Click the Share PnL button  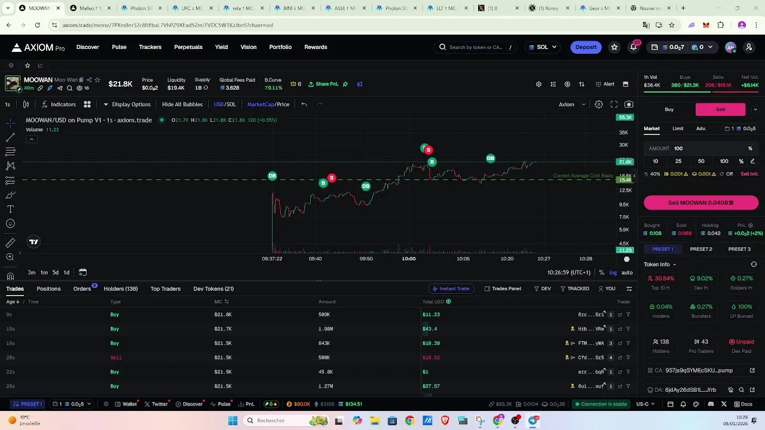tap(323, 84)
